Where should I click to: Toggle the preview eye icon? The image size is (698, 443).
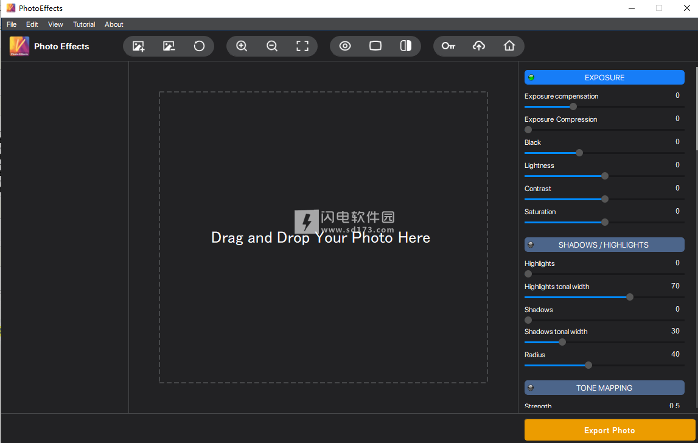tap(345, 46)
